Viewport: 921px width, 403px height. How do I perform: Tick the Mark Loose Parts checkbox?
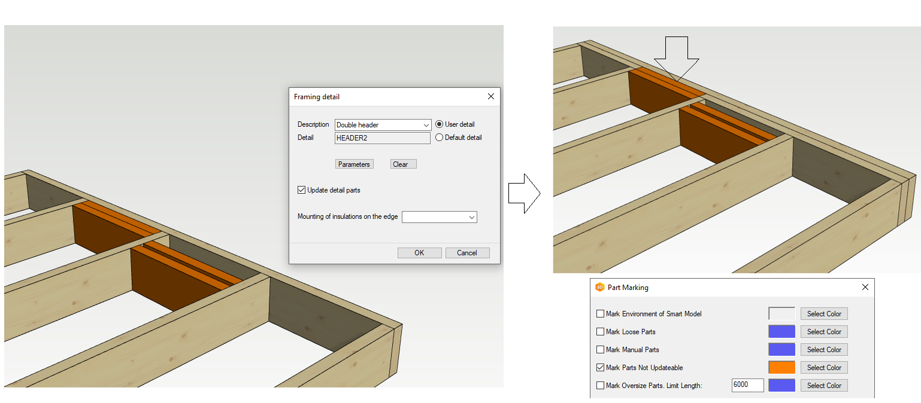pyautogui.click(x=600, y=332)
